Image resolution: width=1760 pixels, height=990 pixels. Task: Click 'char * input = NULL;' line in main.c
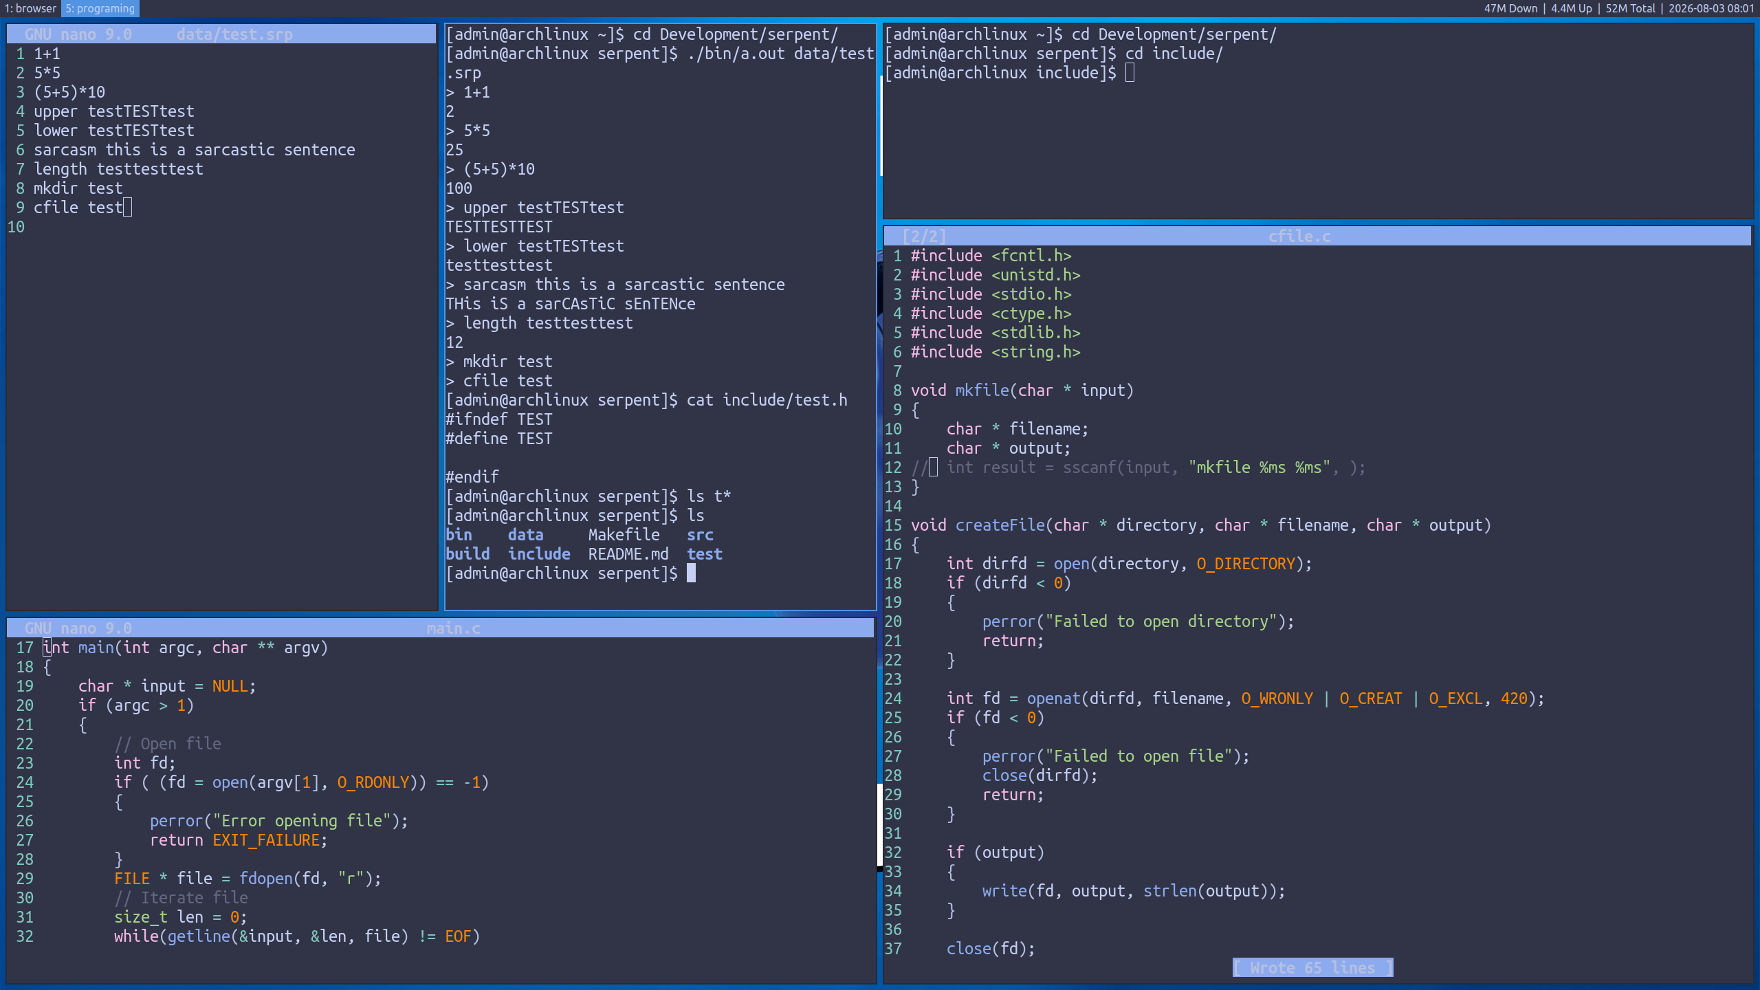pos(168,686)
